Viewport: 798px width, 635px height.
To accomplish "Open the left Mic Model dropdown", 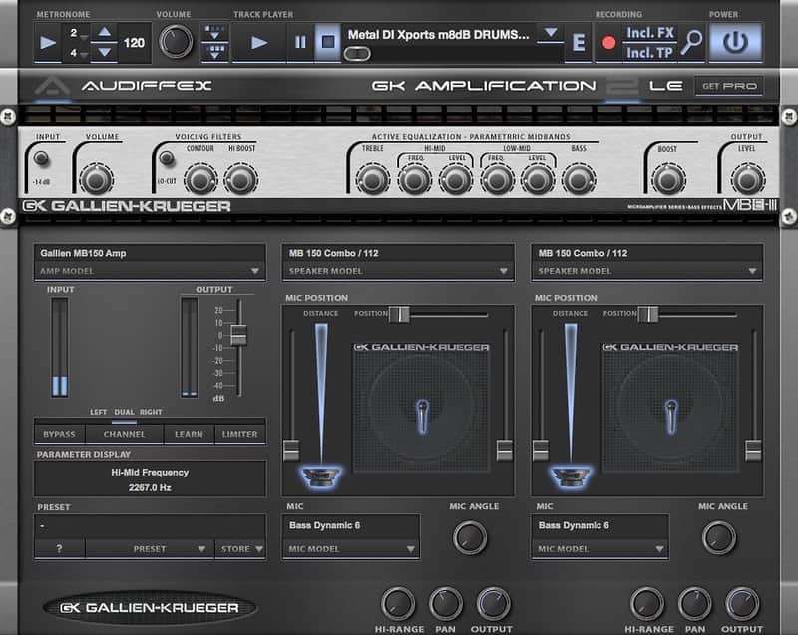I will [x=351, y=549].
